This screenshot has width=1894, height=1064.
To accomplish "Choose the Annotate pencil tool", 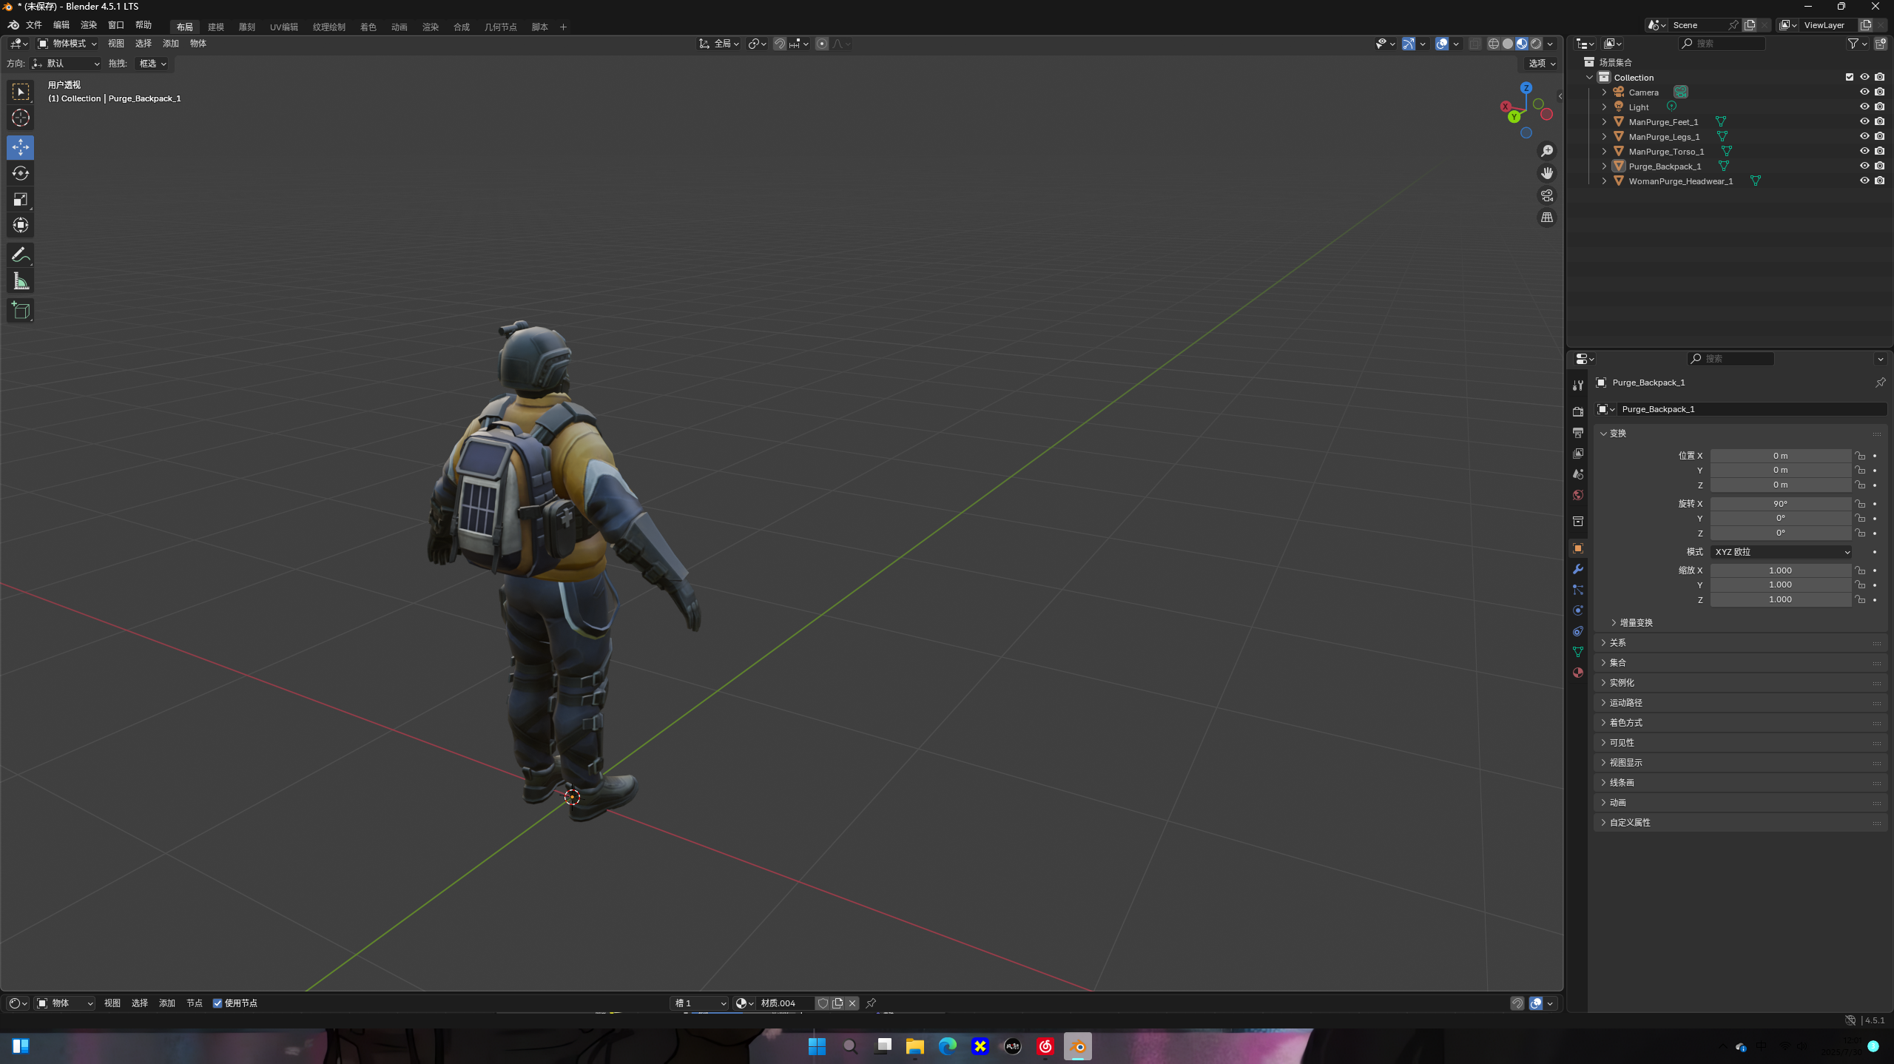I will point(21,255).
